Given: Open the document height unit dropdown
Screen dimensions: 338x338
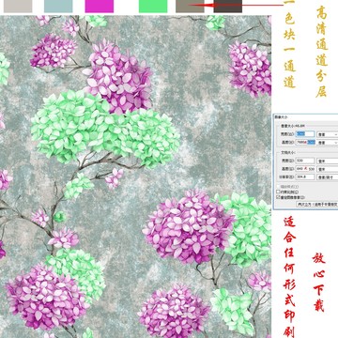Looking at the screenshot, I should (x=328, y=169).
